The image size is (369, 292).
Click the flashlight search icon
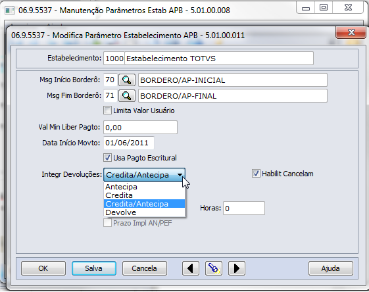(x=214, y=268)
